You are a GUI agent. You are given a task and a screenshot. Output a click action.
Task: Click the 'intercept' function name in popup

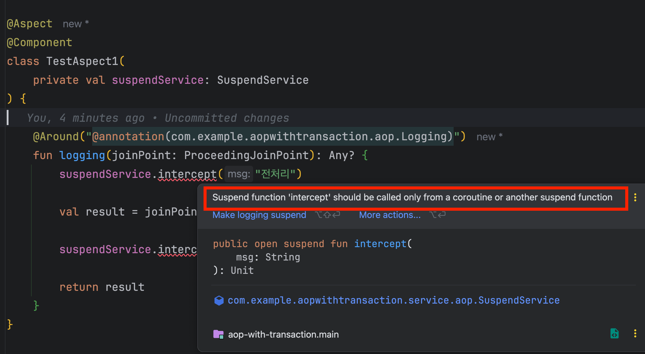coord(380,244)
